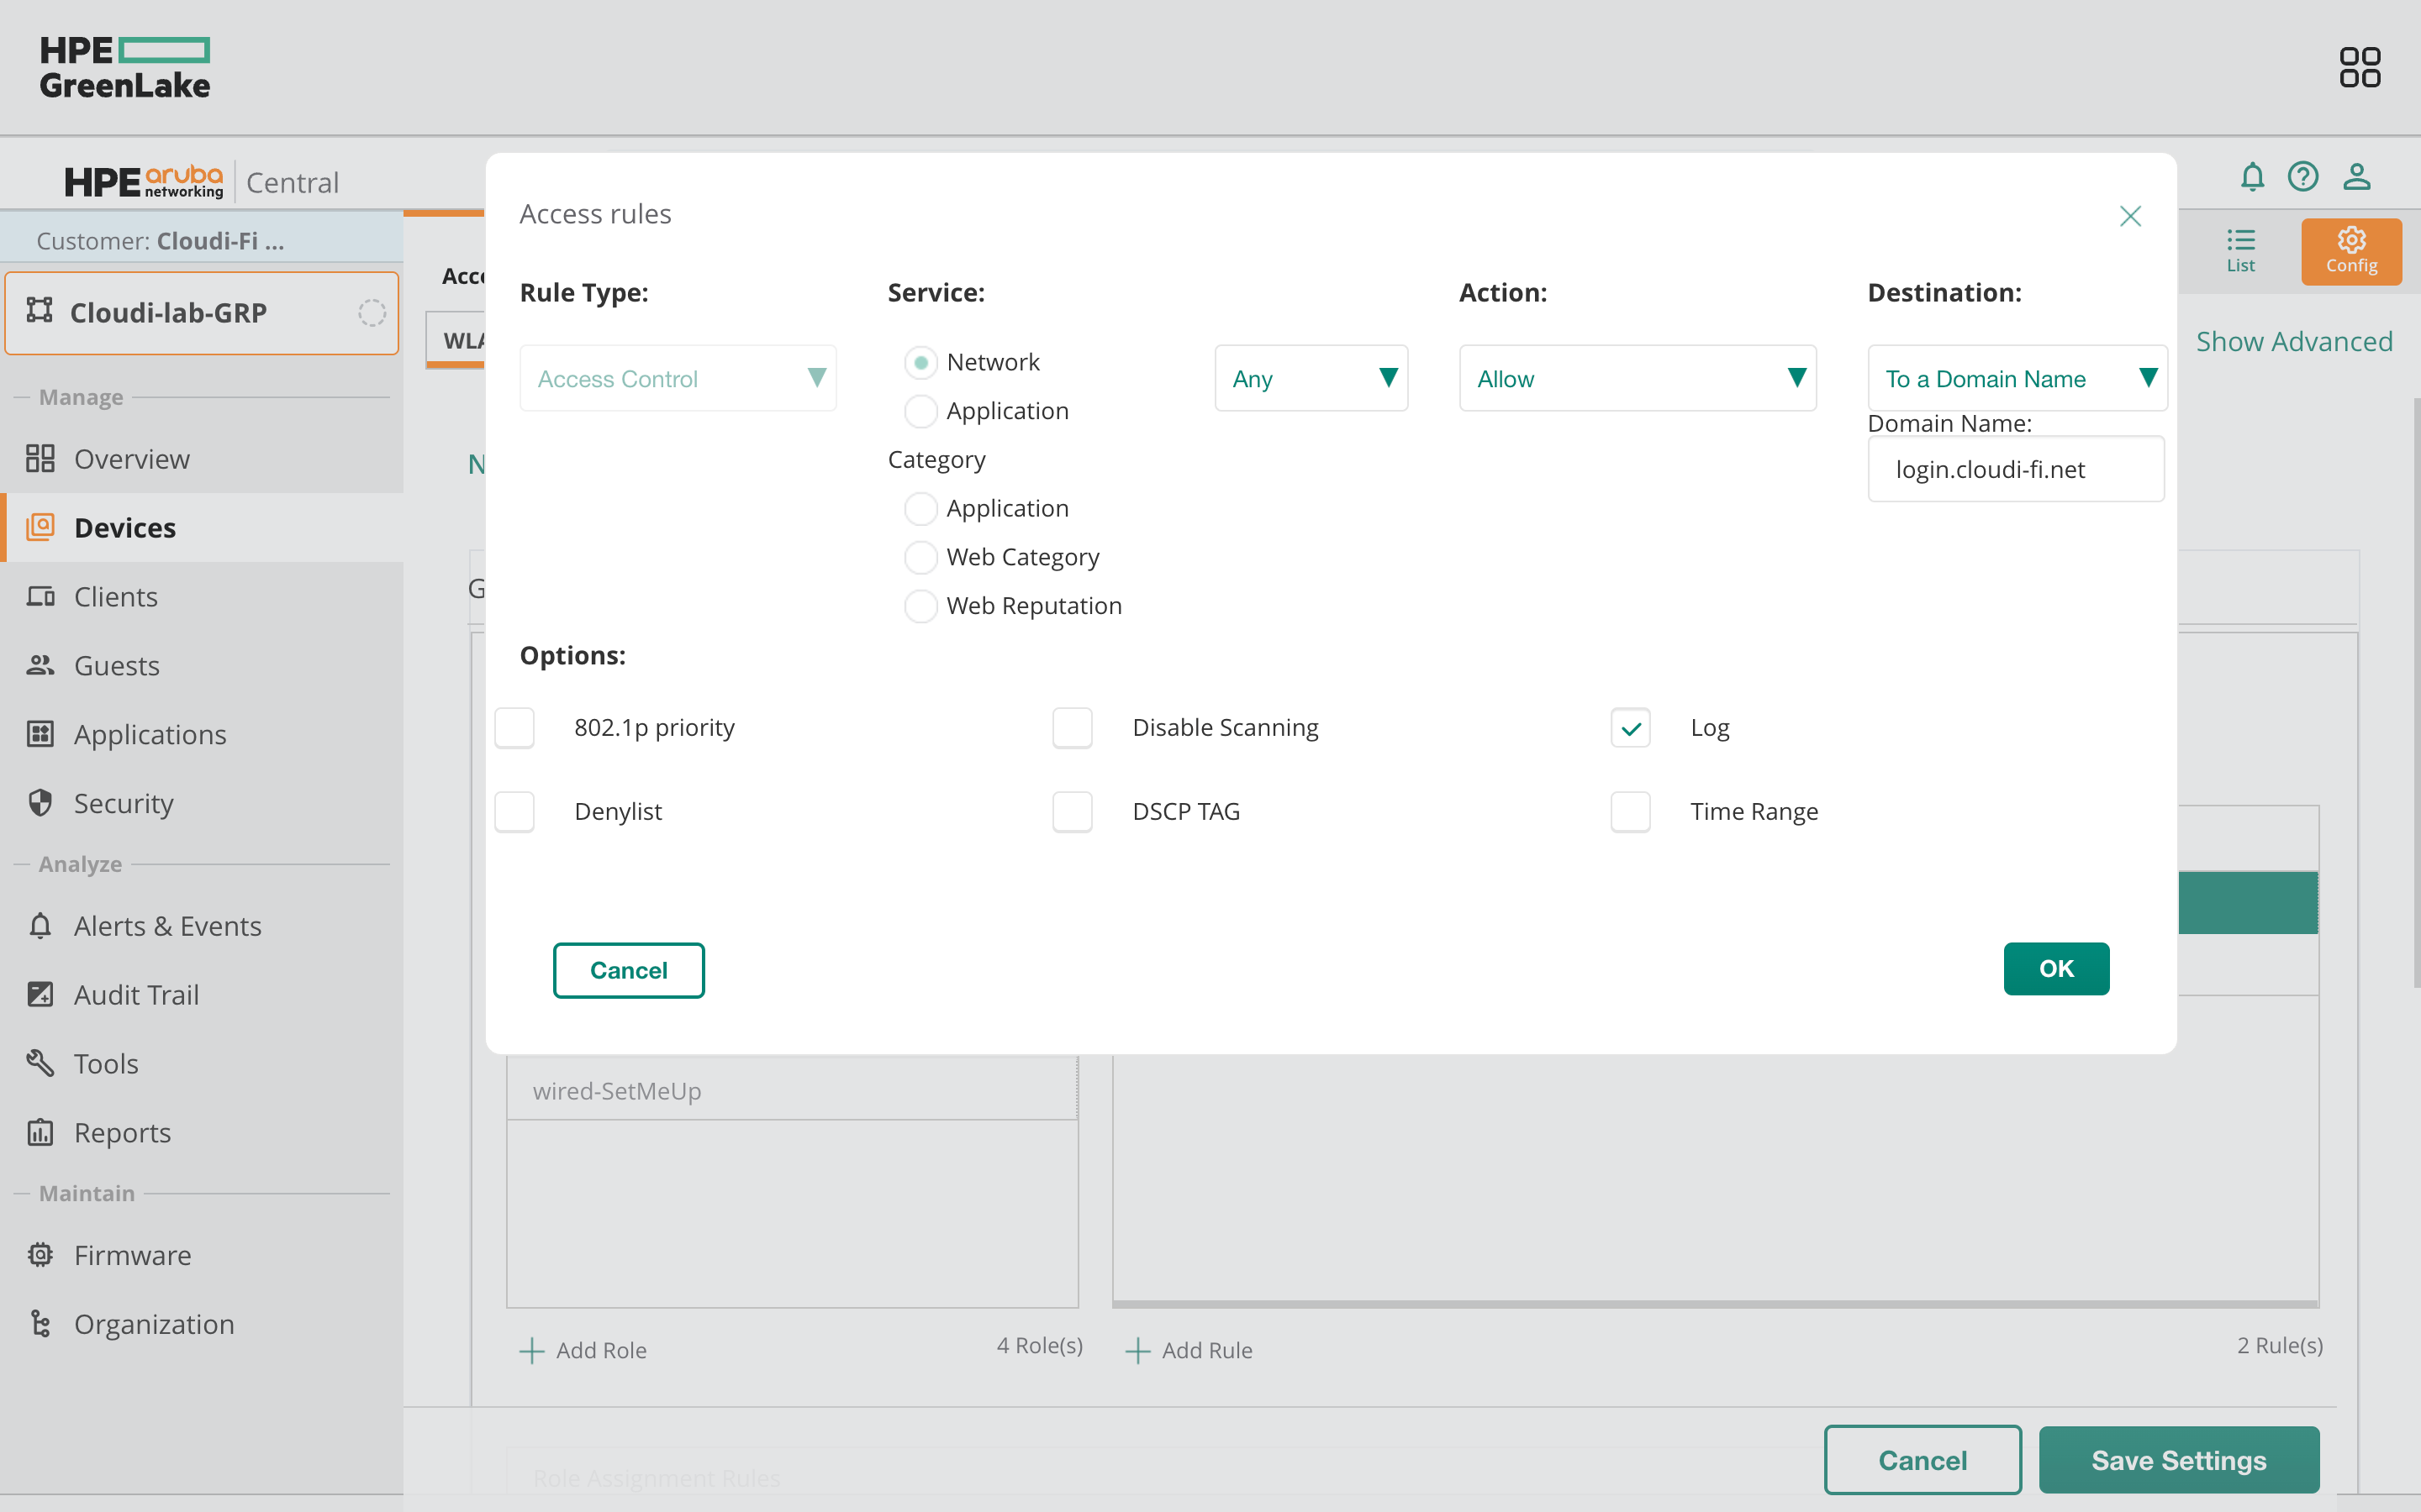Open the help question mark icon
The image size is (2421, 1512).
(2303, 177)
